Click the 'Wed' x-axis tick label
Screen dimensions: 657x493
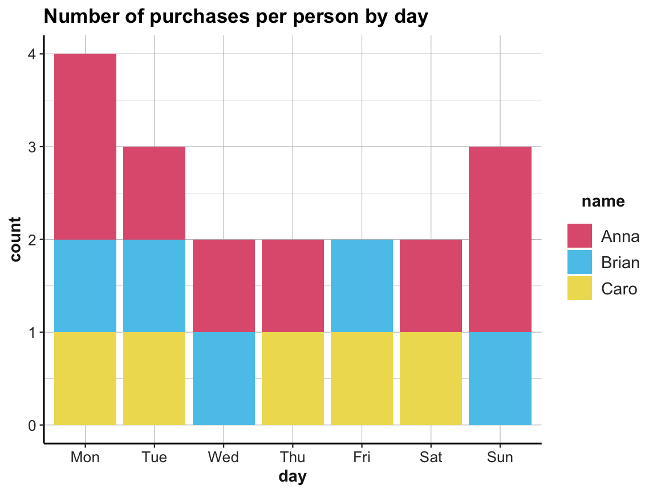tap(224, 457)
